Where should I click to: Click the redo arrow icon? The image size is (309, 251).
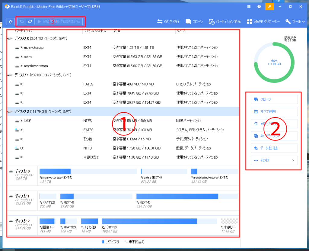point(30,21)
